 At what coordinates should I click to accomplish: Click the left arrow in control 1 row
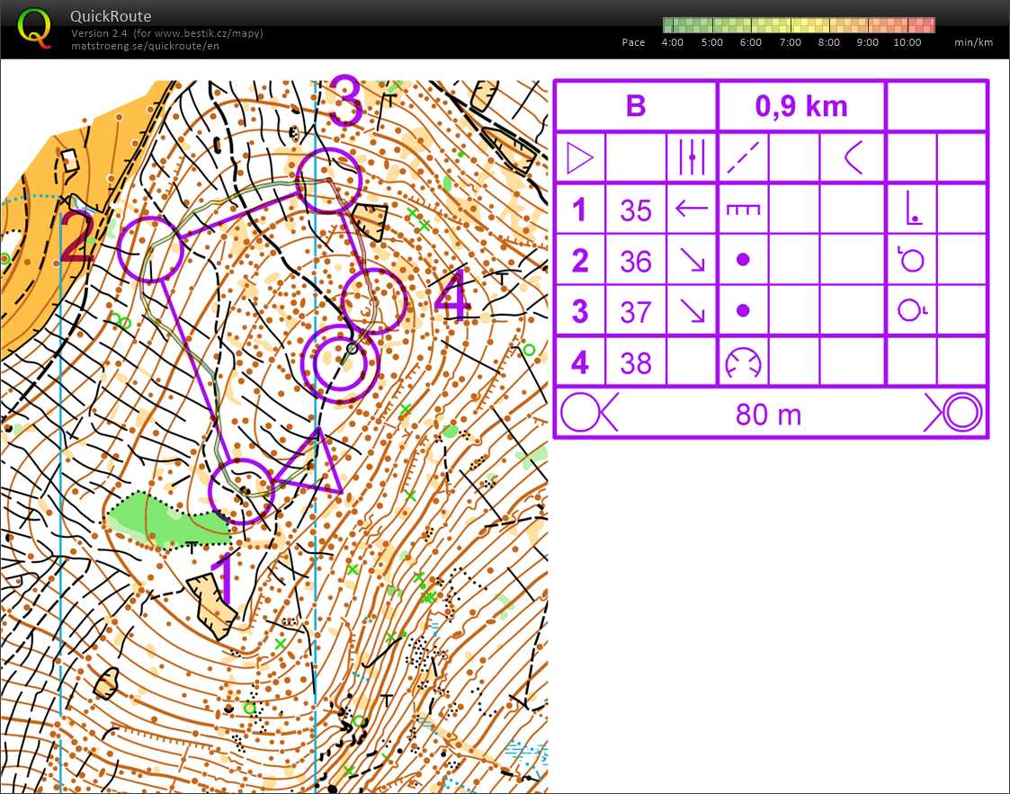[x=691, y=210]
